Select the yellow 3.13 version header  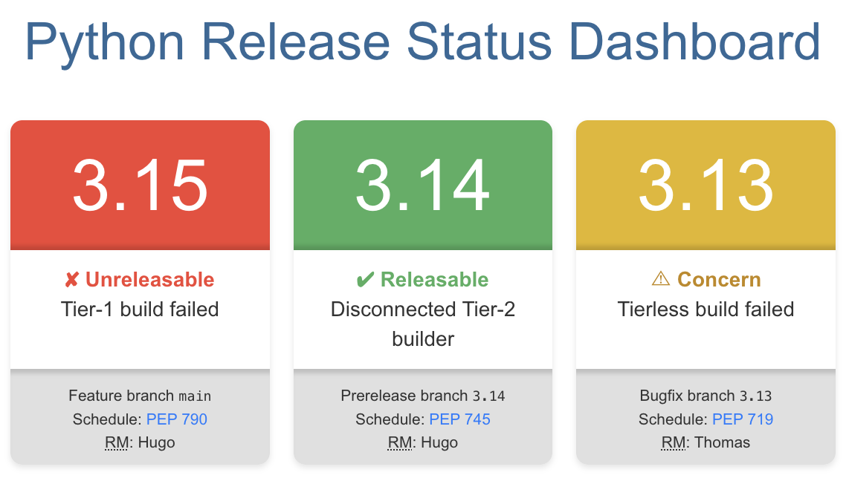point(705,186)
